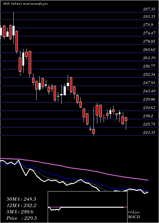
Task: Select the 270.05 price axis label
Action: tap(149, 41)
